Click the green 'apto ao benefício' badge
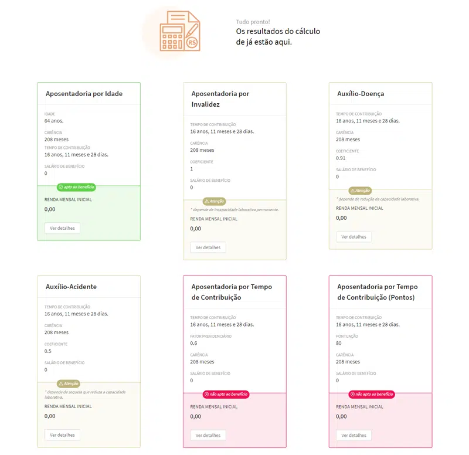 point(76,187)
